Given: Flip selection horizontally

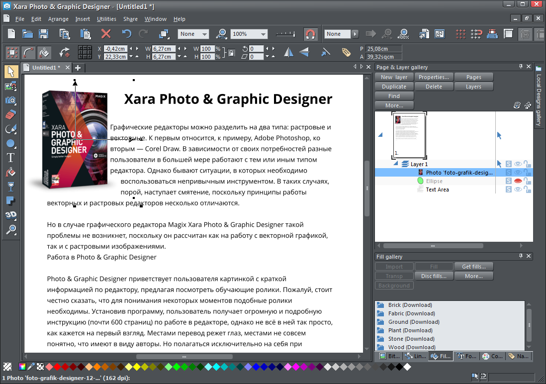Looking at the screenshot, I should pyautogui.click(x=288, y=52).
